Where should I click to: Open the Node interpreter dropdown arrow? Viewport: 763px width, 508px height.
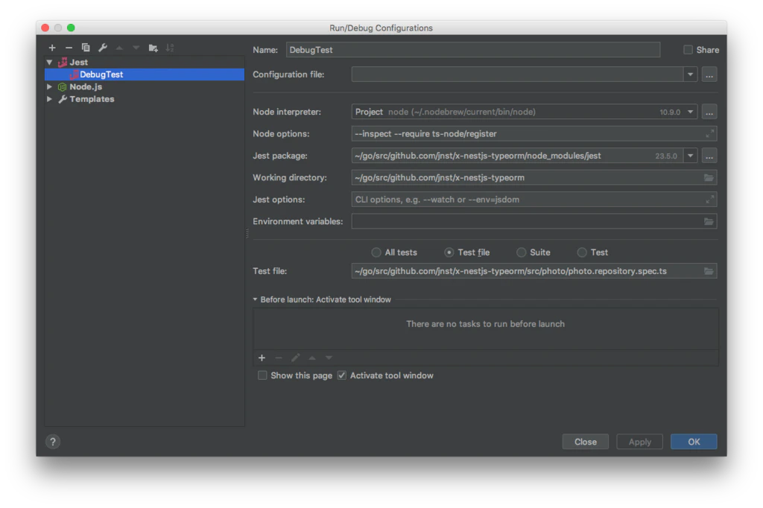[690, 112]
